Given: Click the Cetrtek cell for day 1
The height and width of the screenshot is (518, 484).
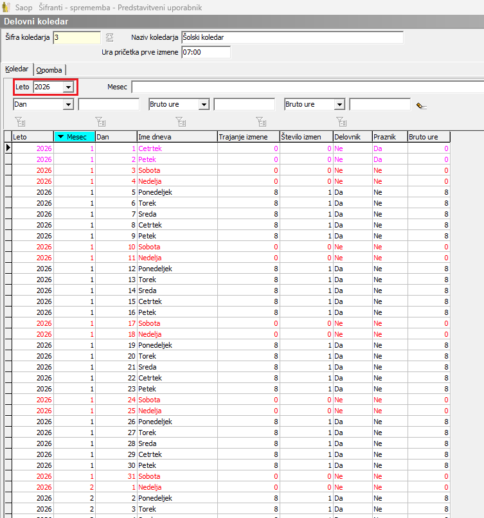Looking at the screenshot, I should pyautogui.click(x=177, y=148).
